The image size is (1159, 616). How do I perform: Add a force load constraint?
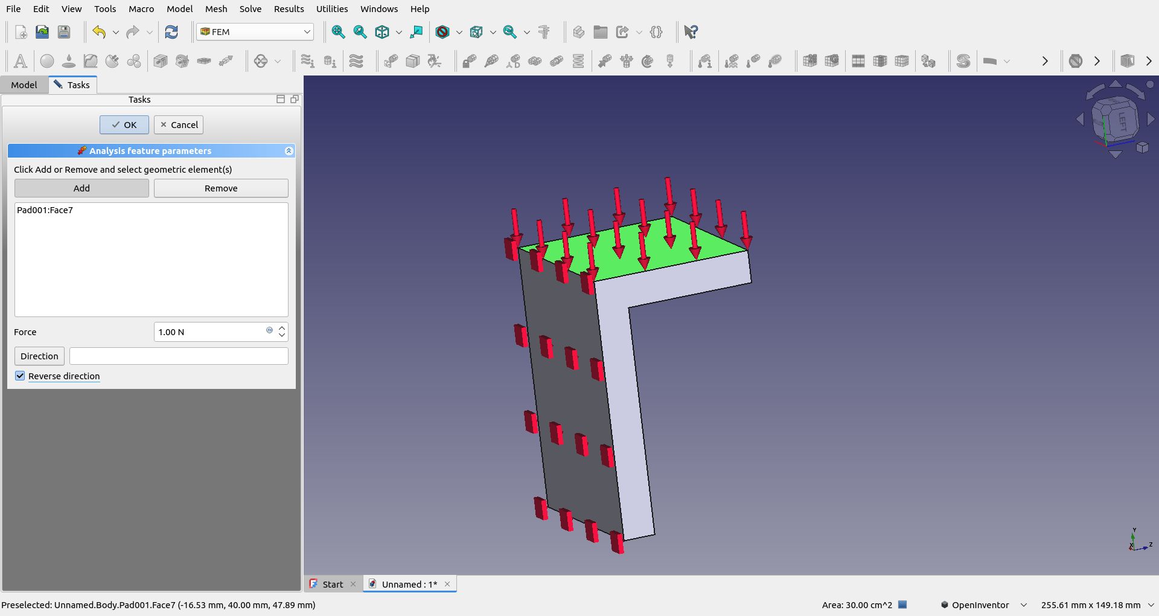click(605, 61)
